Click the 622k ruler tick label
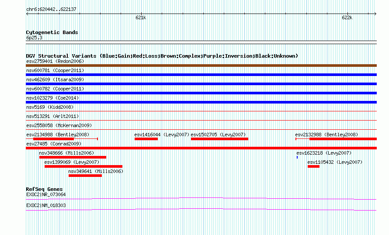 pos(347,17)
